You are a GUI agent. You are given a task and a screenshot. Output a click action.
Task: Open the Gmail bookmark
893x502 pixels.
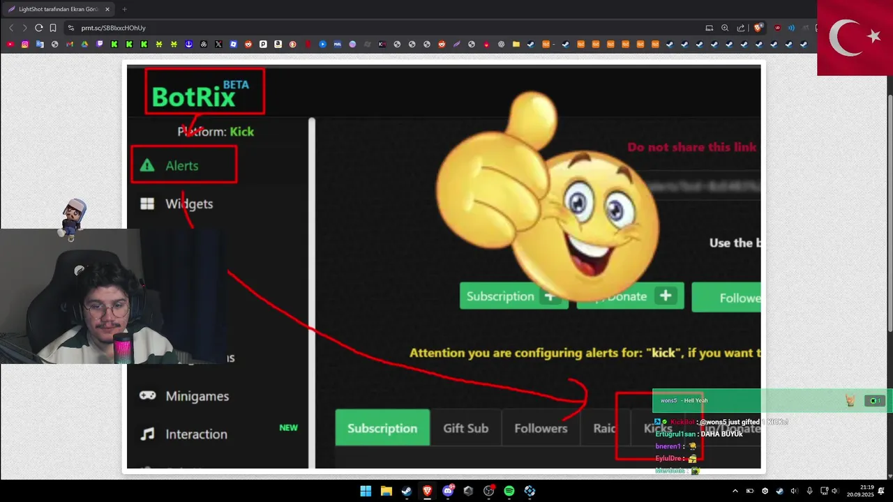(x=70, y=44)
